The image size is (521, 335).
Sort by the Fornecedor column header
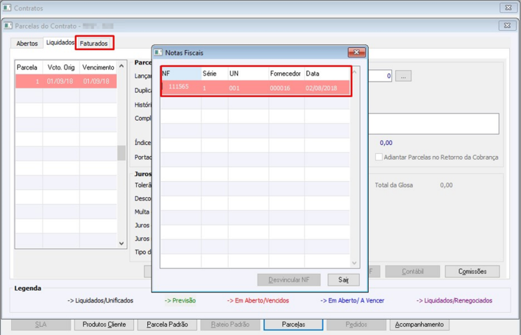286,74
